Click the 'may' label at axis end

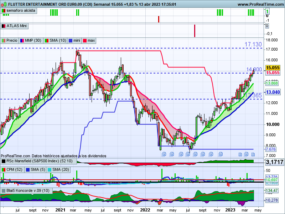coord(258,210)
